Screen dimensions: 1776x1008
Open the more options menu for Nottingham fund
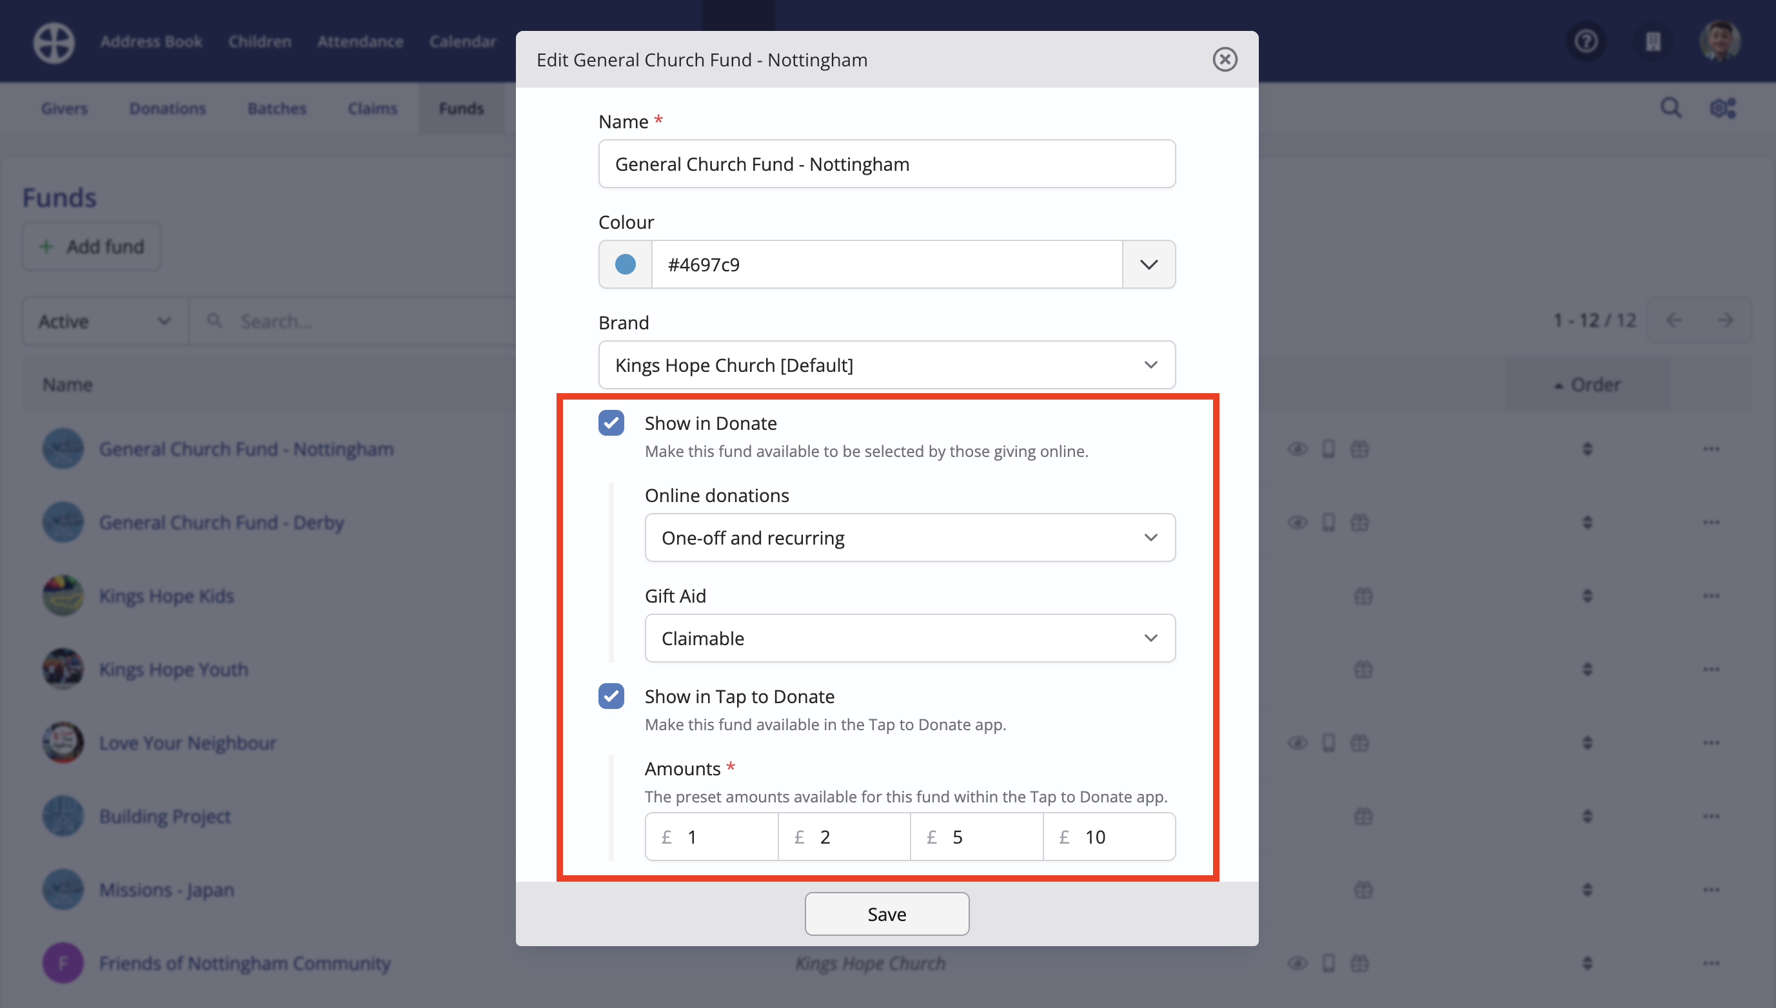1712,449
